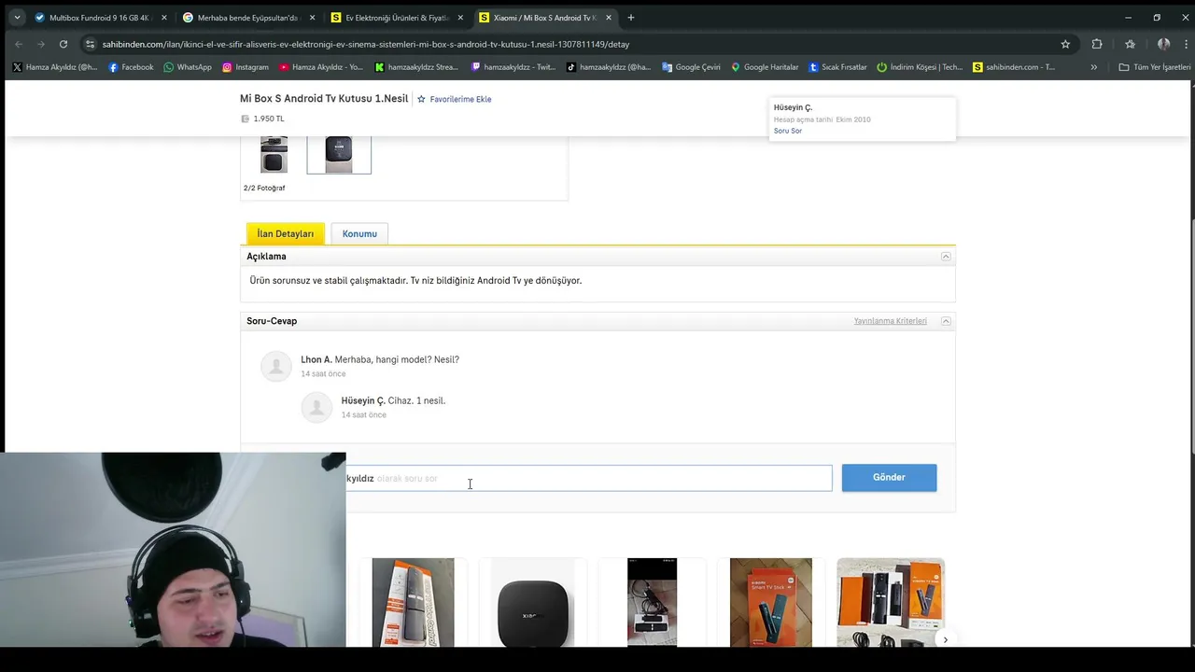Focus the question input field

[589, 478]
